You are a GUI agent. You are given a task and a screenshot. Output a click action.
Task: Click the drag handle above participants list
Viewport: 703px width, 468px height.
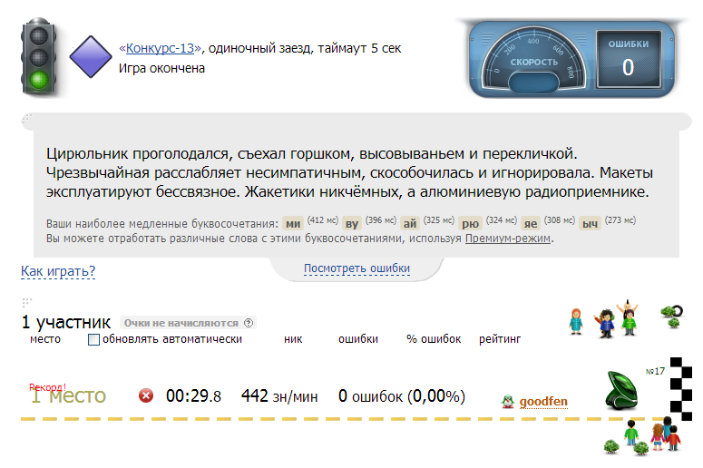click(x=27, y=303)
